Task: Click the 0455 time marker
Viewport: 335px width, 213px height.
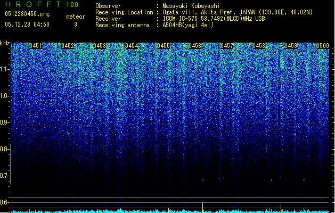Action: (x=164, y=46)
